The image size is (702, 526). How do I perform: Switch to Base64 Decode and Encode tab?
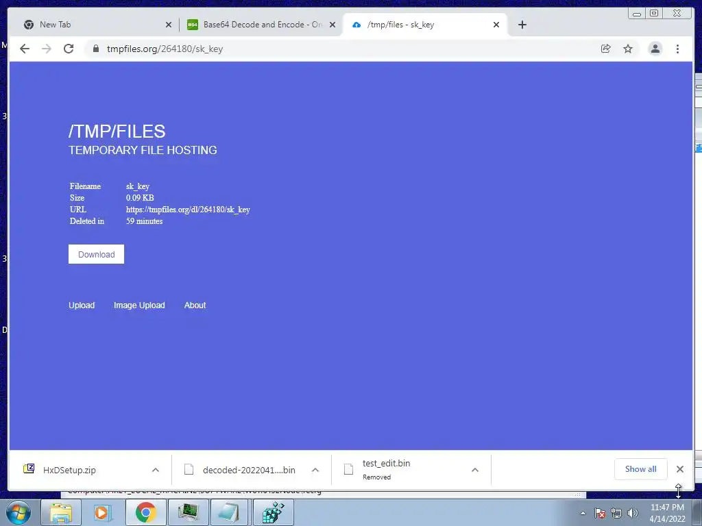[x=262, y=25]
